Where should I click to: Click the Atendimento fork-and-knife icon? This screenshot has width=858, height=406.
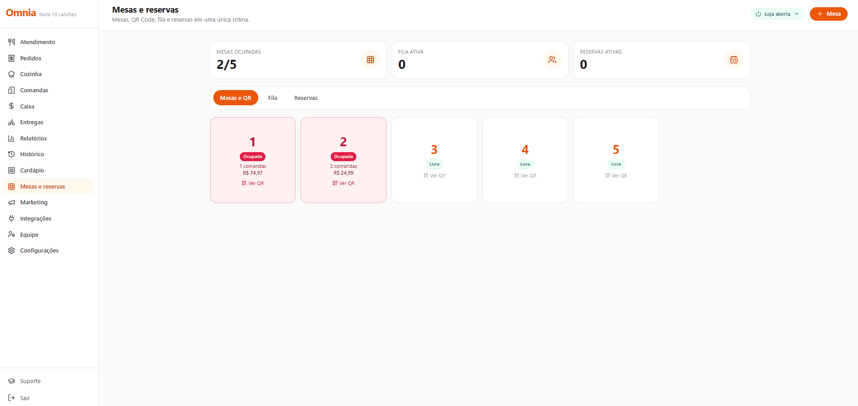click(12, 42)
